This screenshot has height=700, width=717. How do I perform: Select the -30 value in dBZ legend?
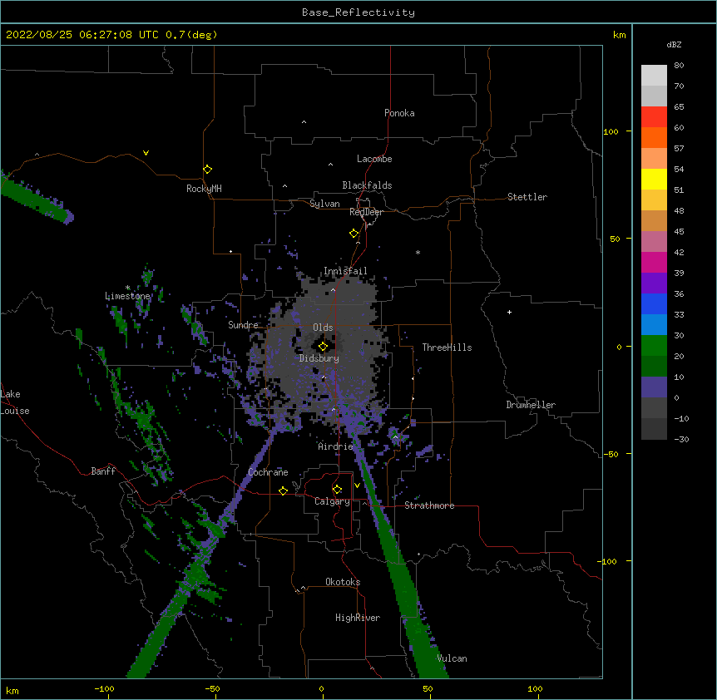tap(681, 440)
